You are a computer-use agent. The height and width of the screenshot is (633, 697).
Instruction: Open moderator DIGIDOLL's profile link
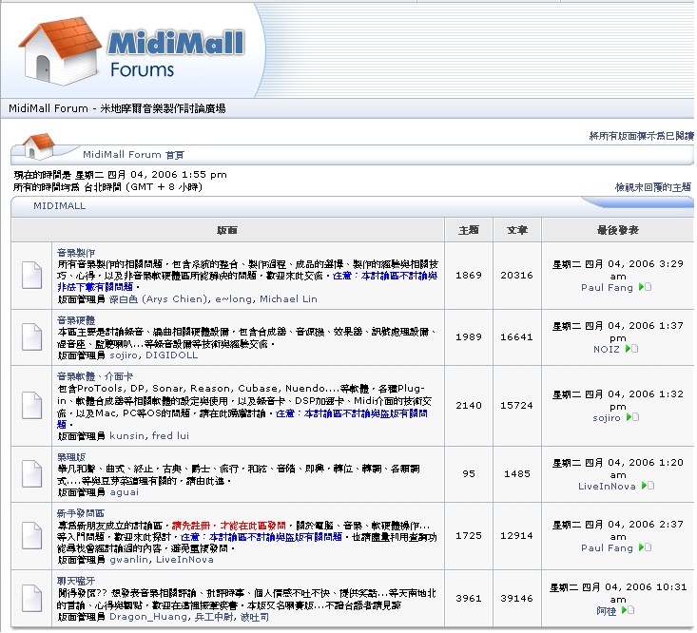click(x=171, y=355)
